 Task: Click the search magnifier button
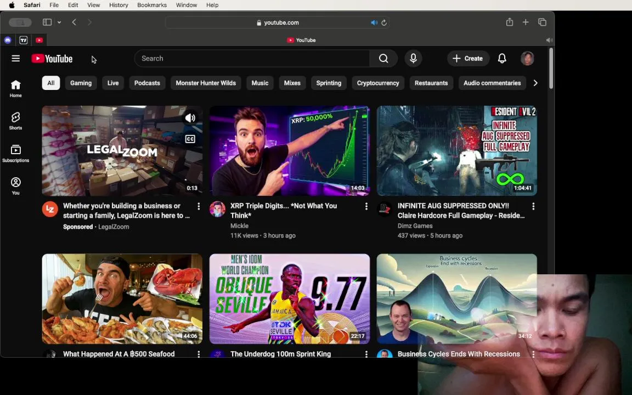pyautogui.click(x=383, y=59)
